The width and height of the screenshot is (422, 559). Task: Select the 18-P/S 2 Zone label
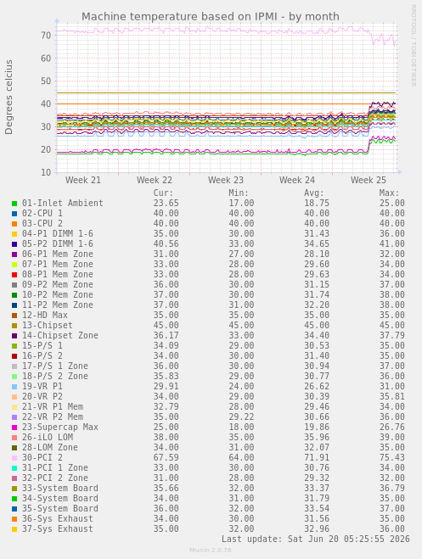pos(55,376)
